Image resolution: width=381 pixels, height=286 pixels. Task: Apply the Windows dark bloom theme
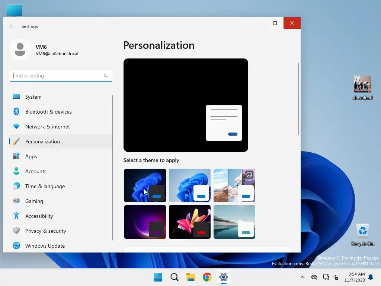[x=145, y=185]
